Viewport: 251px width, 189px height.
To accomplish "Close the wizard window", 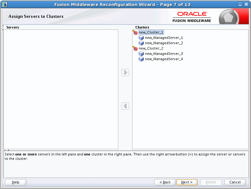I will (x=246, y=4).
